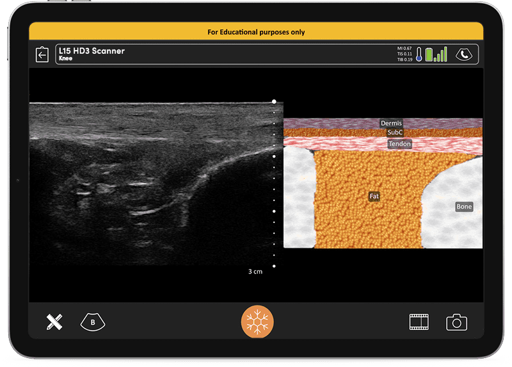The height and width of the screenshot is (367, 512).
Task: Tap the 3 cm depth label
Action: click(x=255, y=272)
